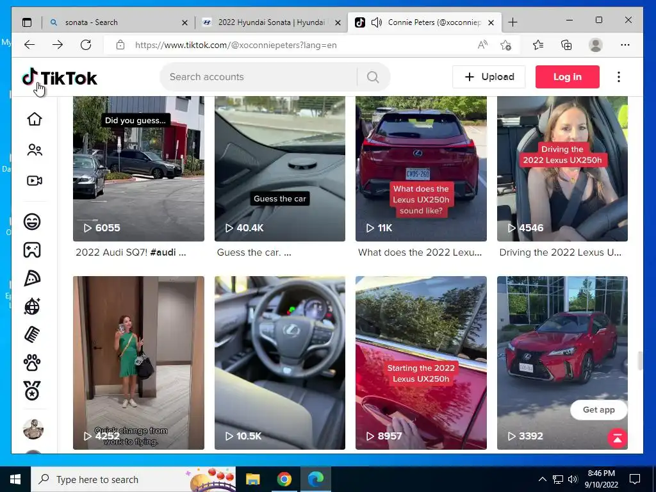Close the sonata - Search tab
656x492 pixels.
tap(184, 22)
